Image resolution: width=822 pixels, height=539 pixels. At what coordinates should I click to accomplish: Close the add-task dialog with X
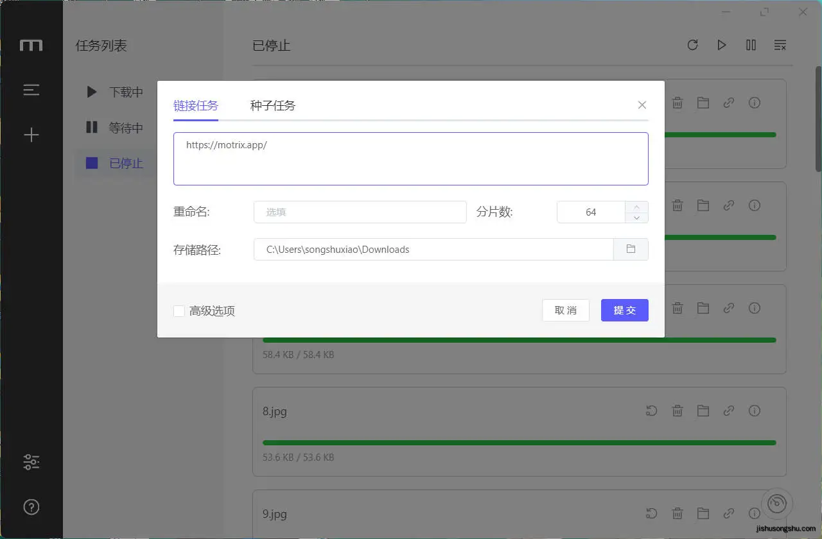[642, 105]
